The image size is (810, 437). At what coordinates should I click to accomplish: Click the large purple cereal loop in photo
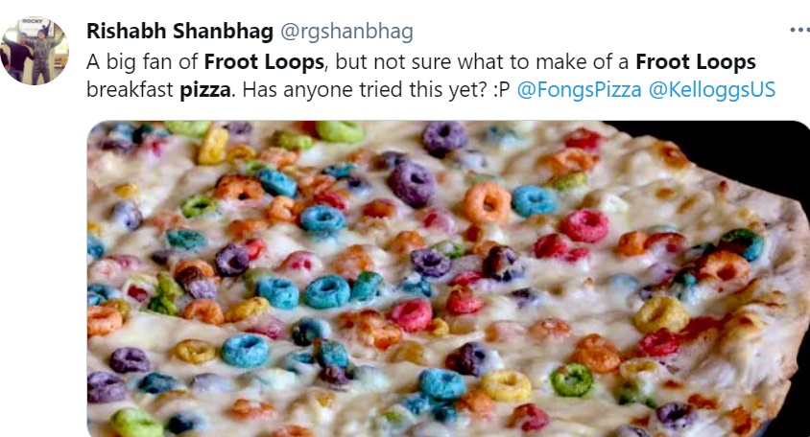pos(412,184)
